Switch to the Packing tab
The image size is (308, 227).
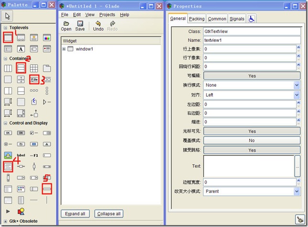(x=196, y=19)
